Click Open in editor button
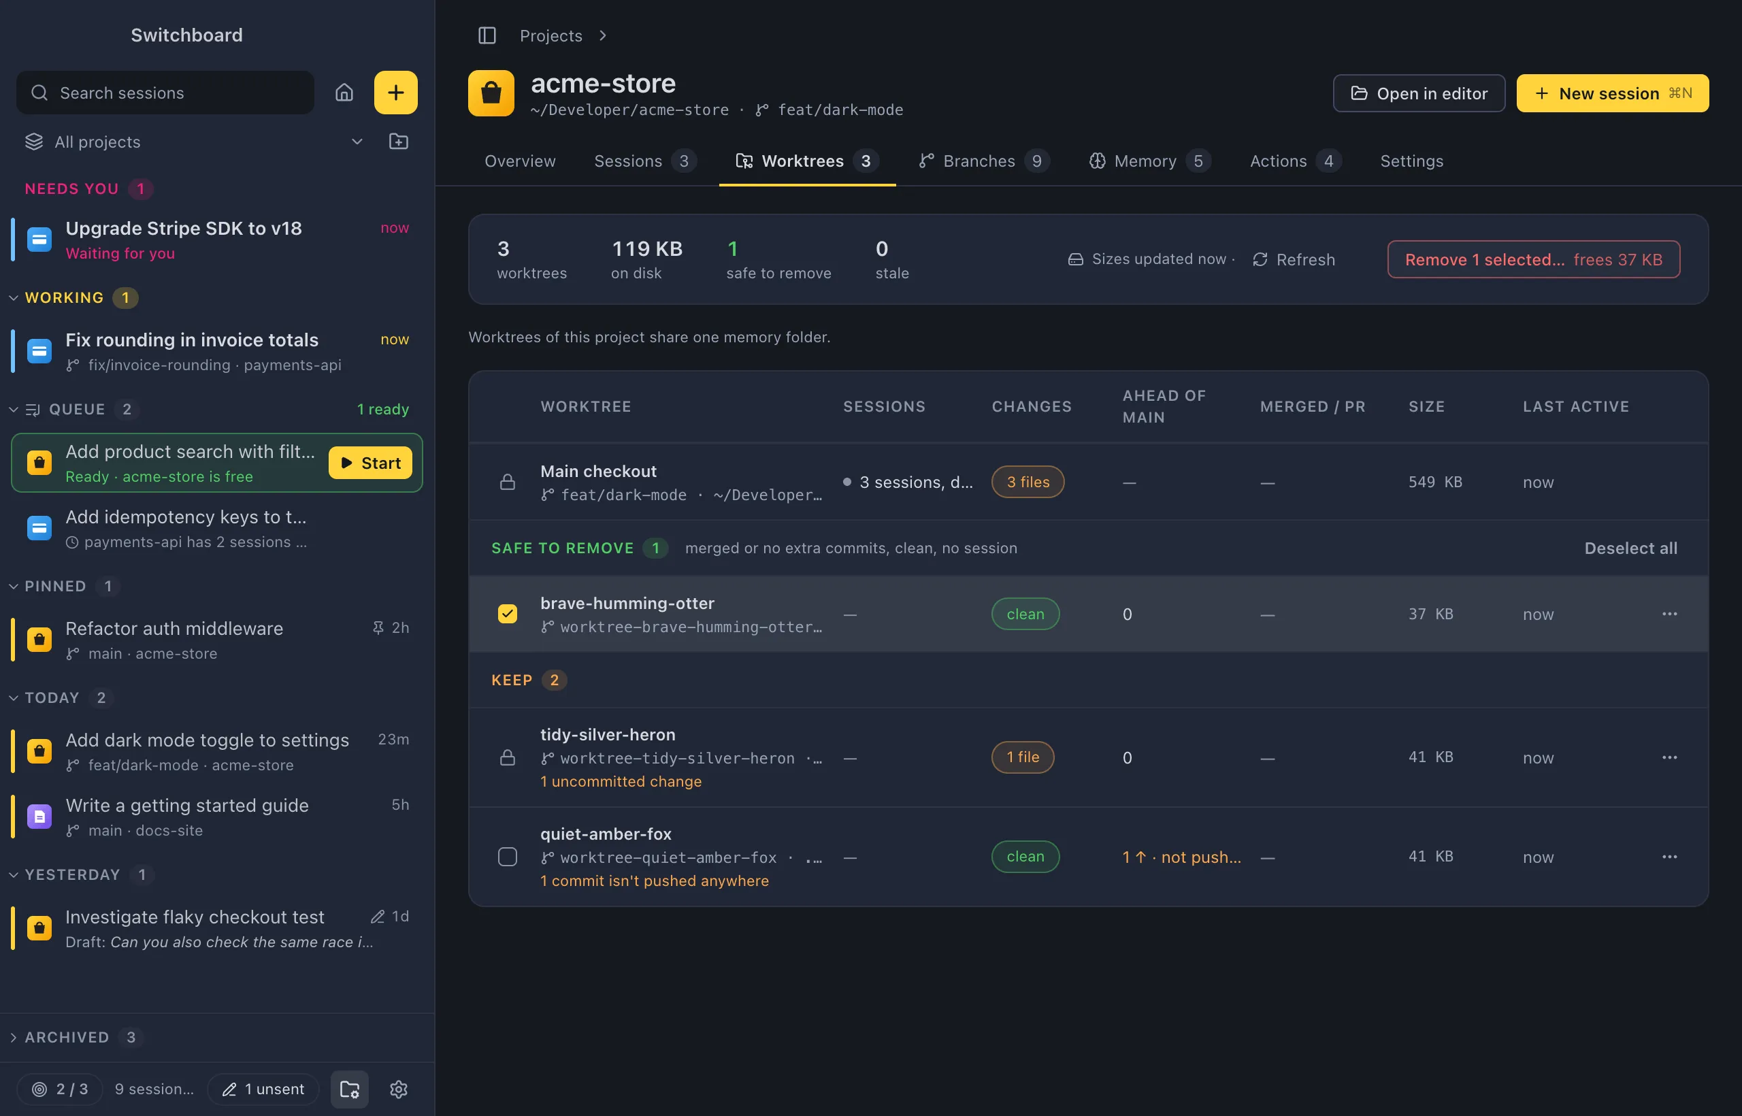The height and width of the screenshot is (1116, 1742). click(x=1419, y=93)
